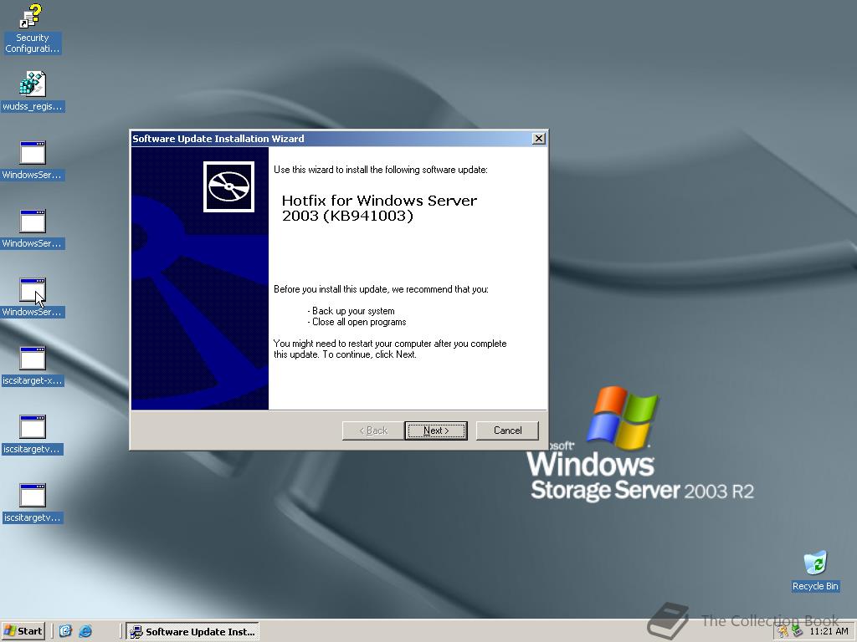Click the keys icon in the system tray
Viewport: 857px width, 642px height.
(x=783, y=632)
